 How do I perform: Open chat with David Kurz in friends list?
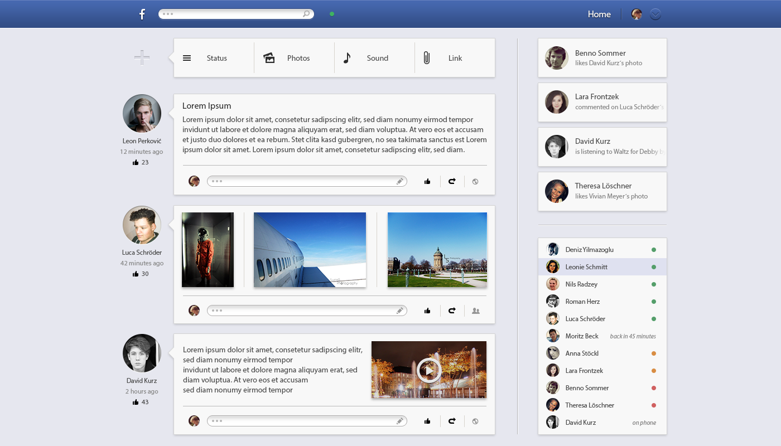coord(602,423)
